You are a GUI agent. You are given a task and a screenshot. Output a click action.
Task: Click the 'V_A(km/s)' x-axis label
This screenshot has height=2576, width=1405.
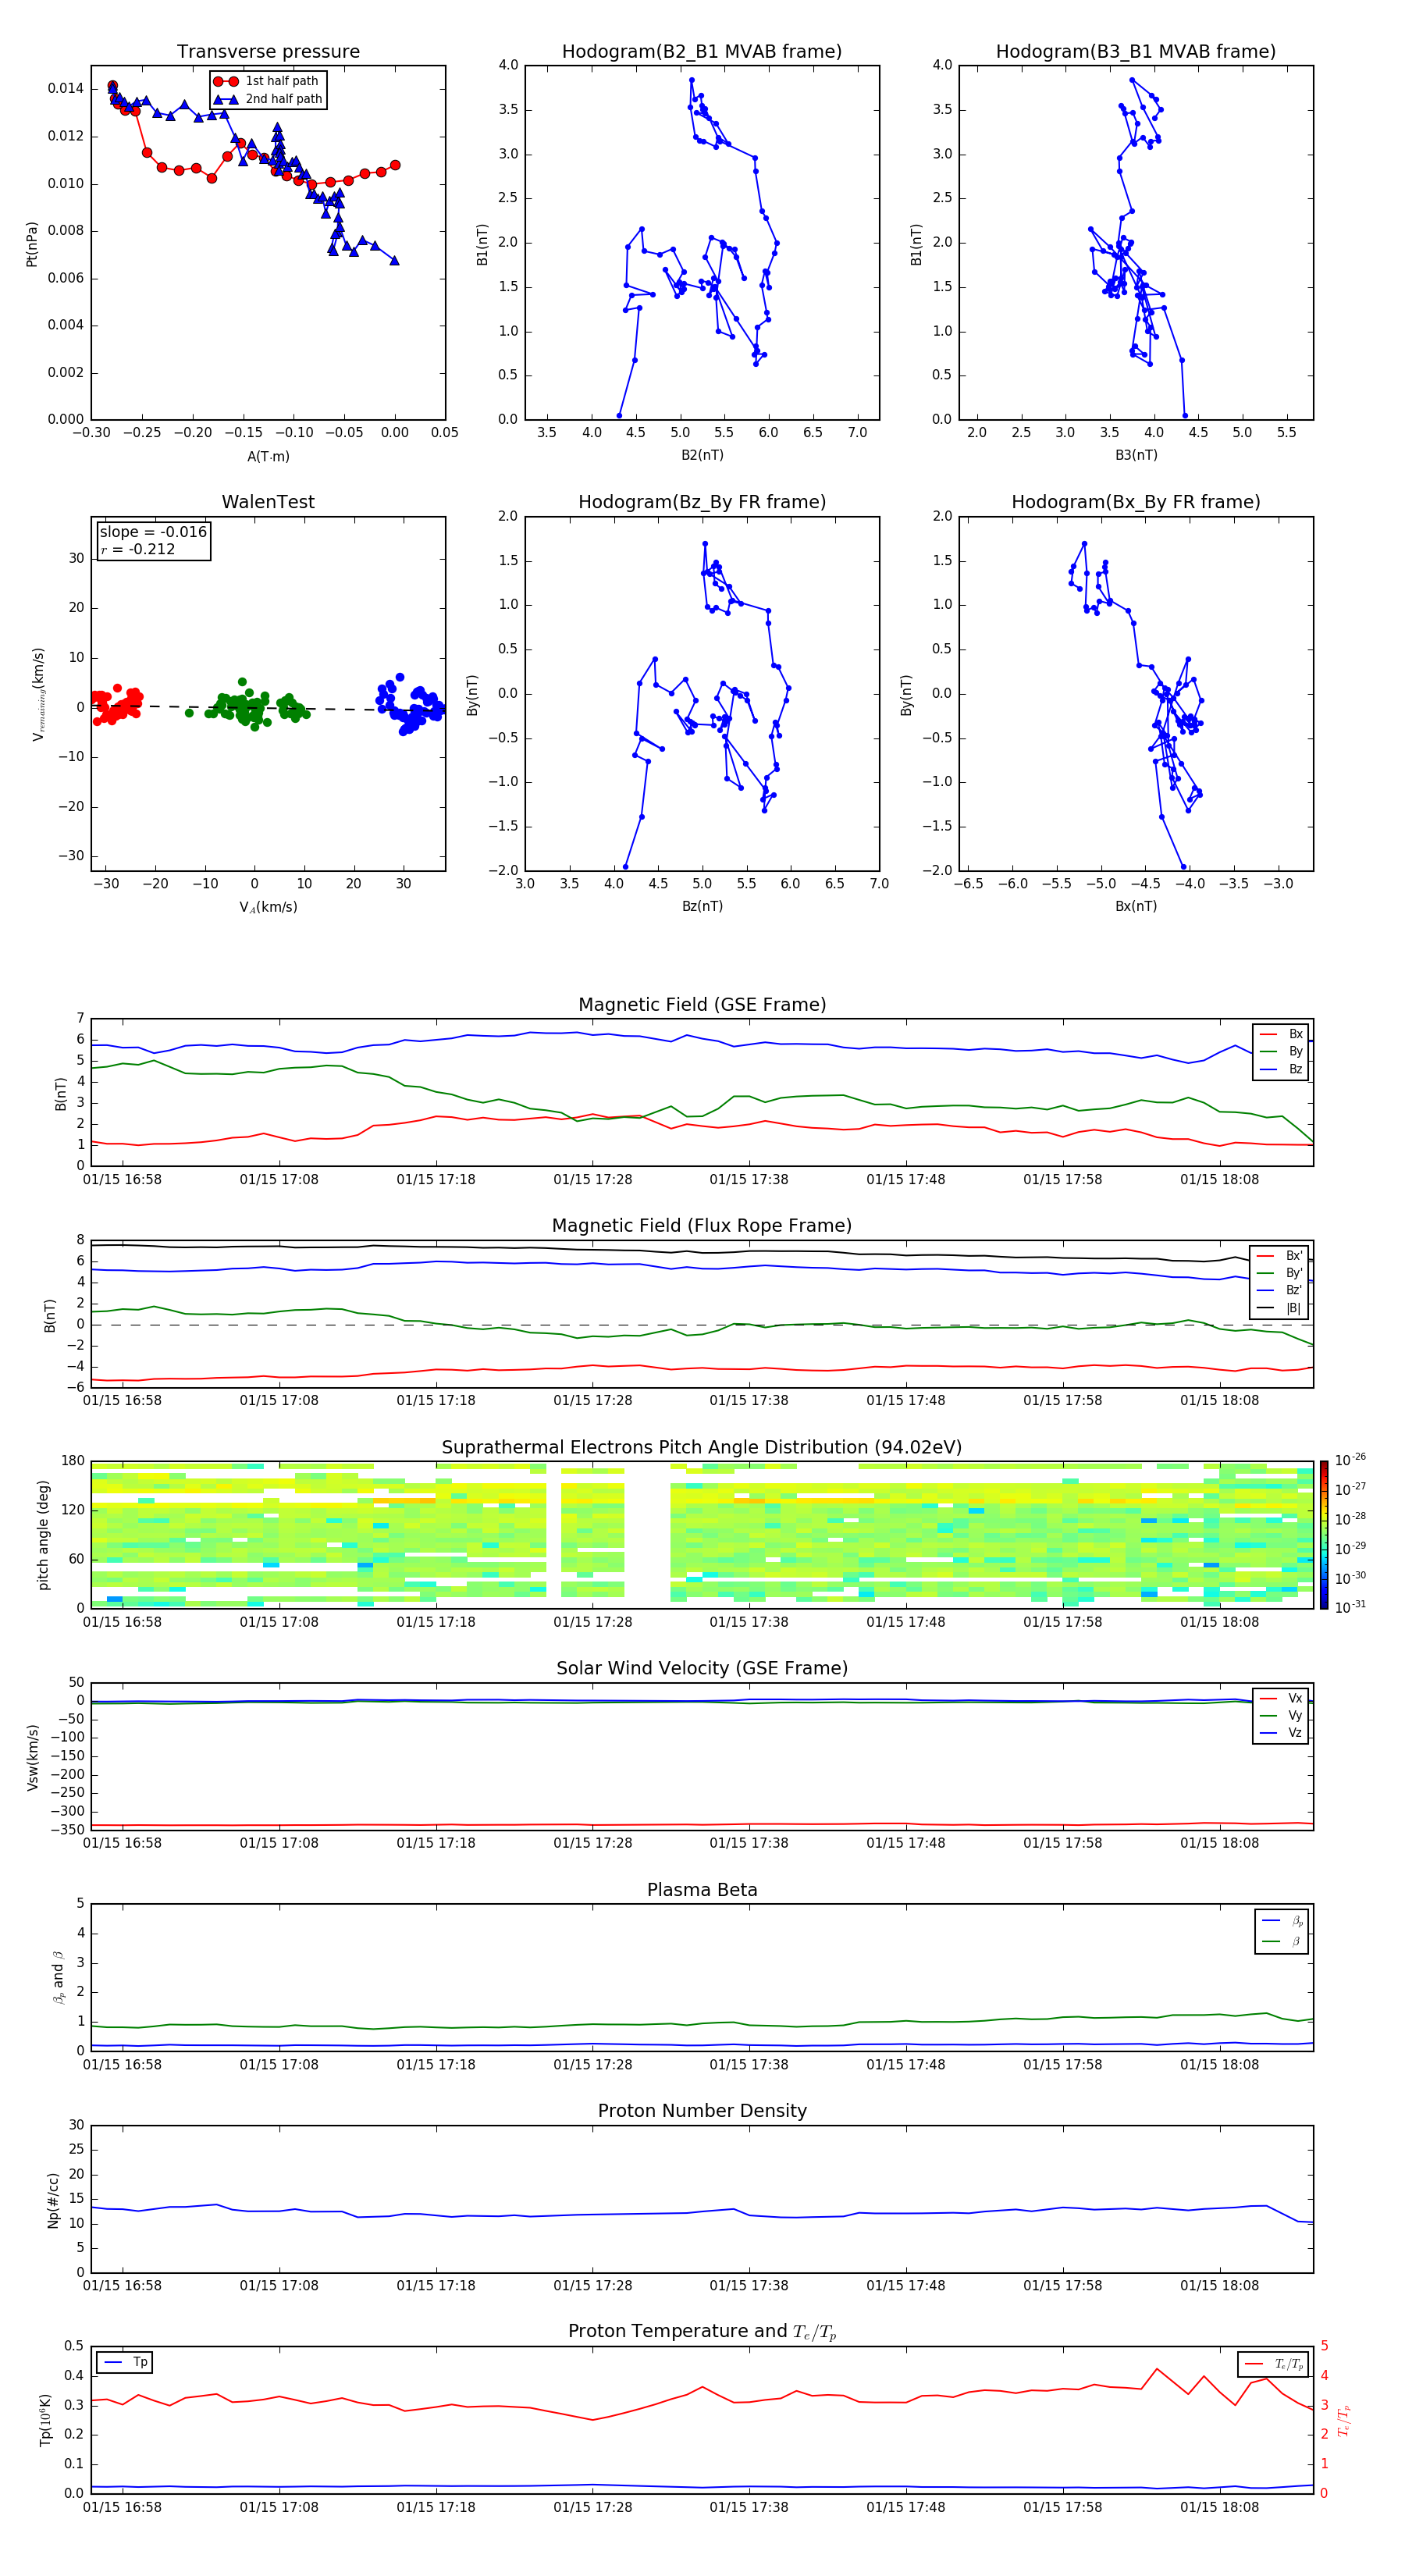click(x=268, y=907)
